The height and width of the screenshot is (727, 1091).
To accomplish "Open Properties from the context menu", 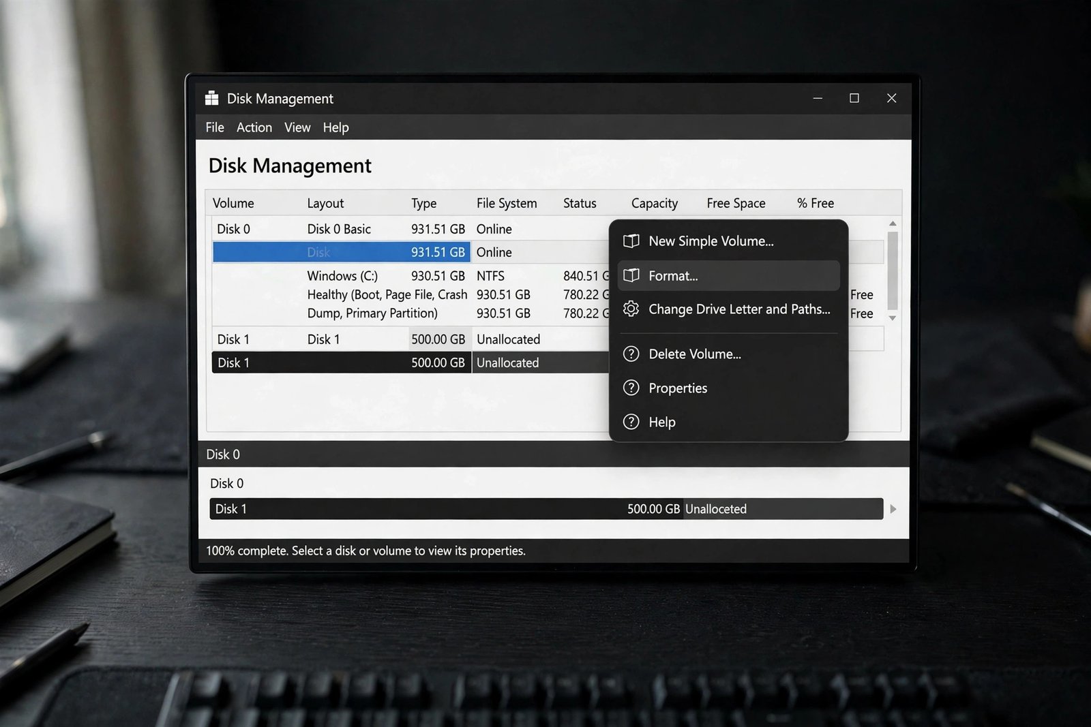I will (x=728, y=388).
